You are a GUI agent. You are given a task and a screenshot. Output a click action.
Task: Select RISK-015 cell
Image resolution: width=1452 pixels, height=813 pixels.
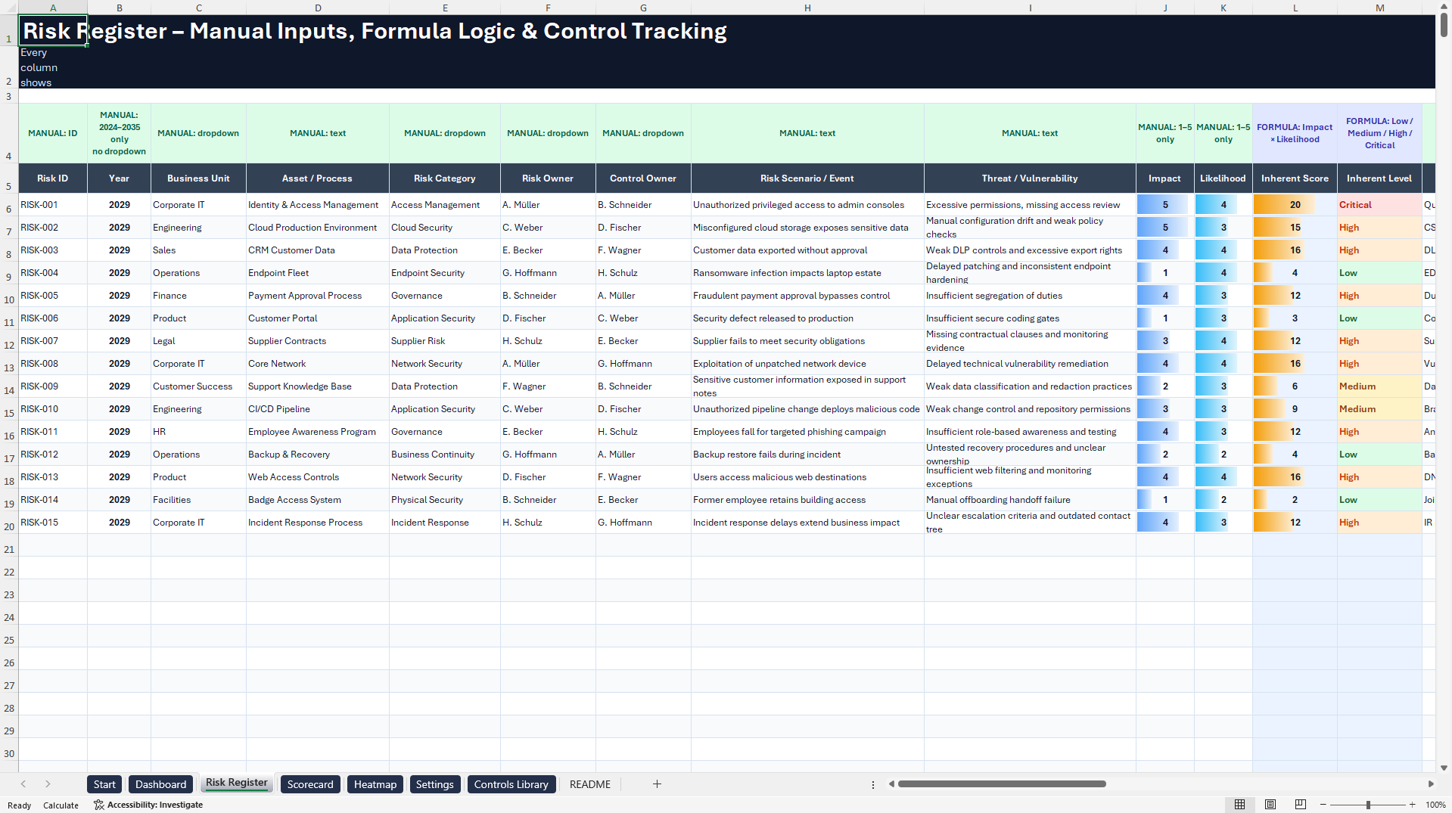53,523
